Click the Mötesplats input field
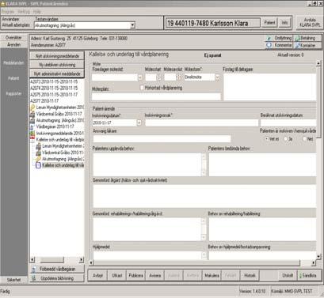 [x=156, y=96]
